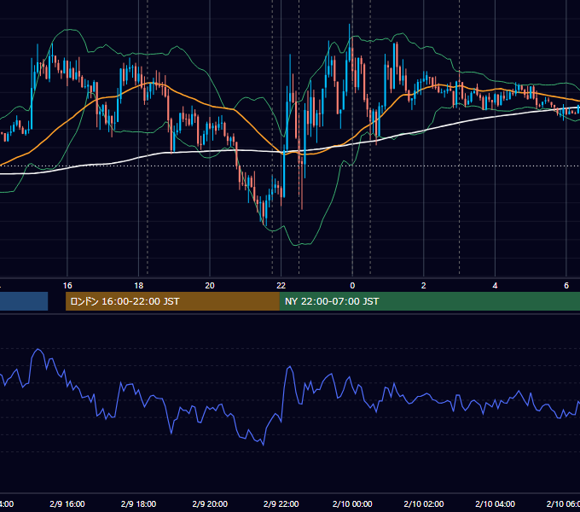This screenshot has width=580, height=512.
Task: Click the blue session bar before ロンドン
Action: pos(24,301)
